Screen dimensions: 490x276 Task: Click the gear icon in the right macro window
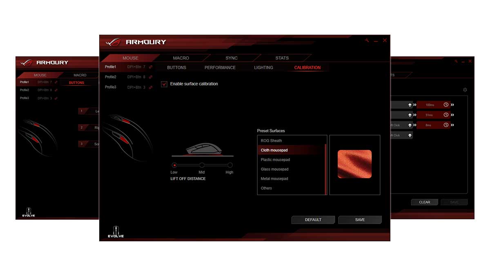465,90
